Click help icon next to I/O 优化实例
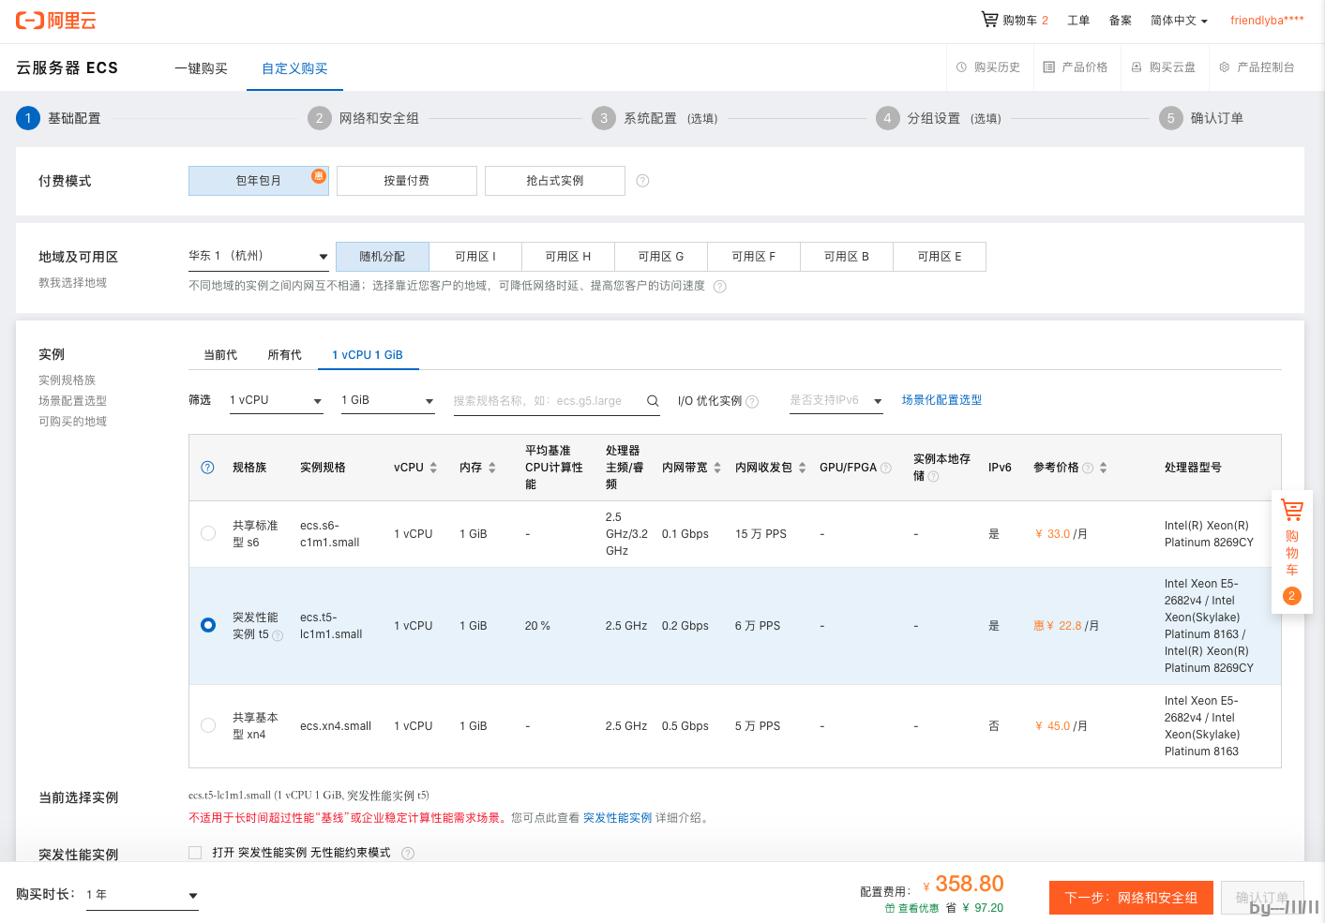 pos(752,402)
